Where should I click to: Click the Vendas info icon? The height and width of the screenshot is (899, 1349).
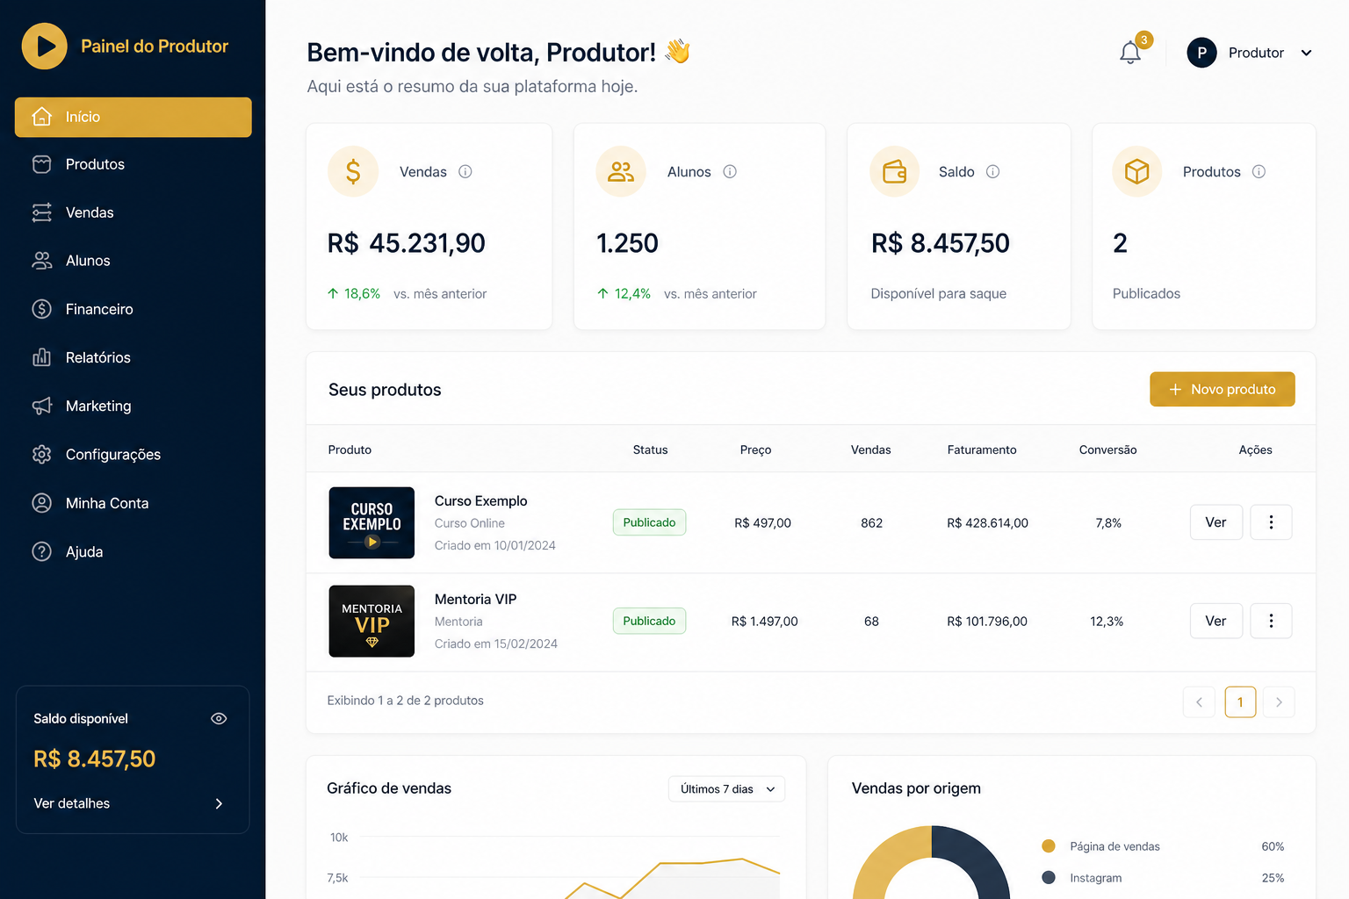pos(465,172)
